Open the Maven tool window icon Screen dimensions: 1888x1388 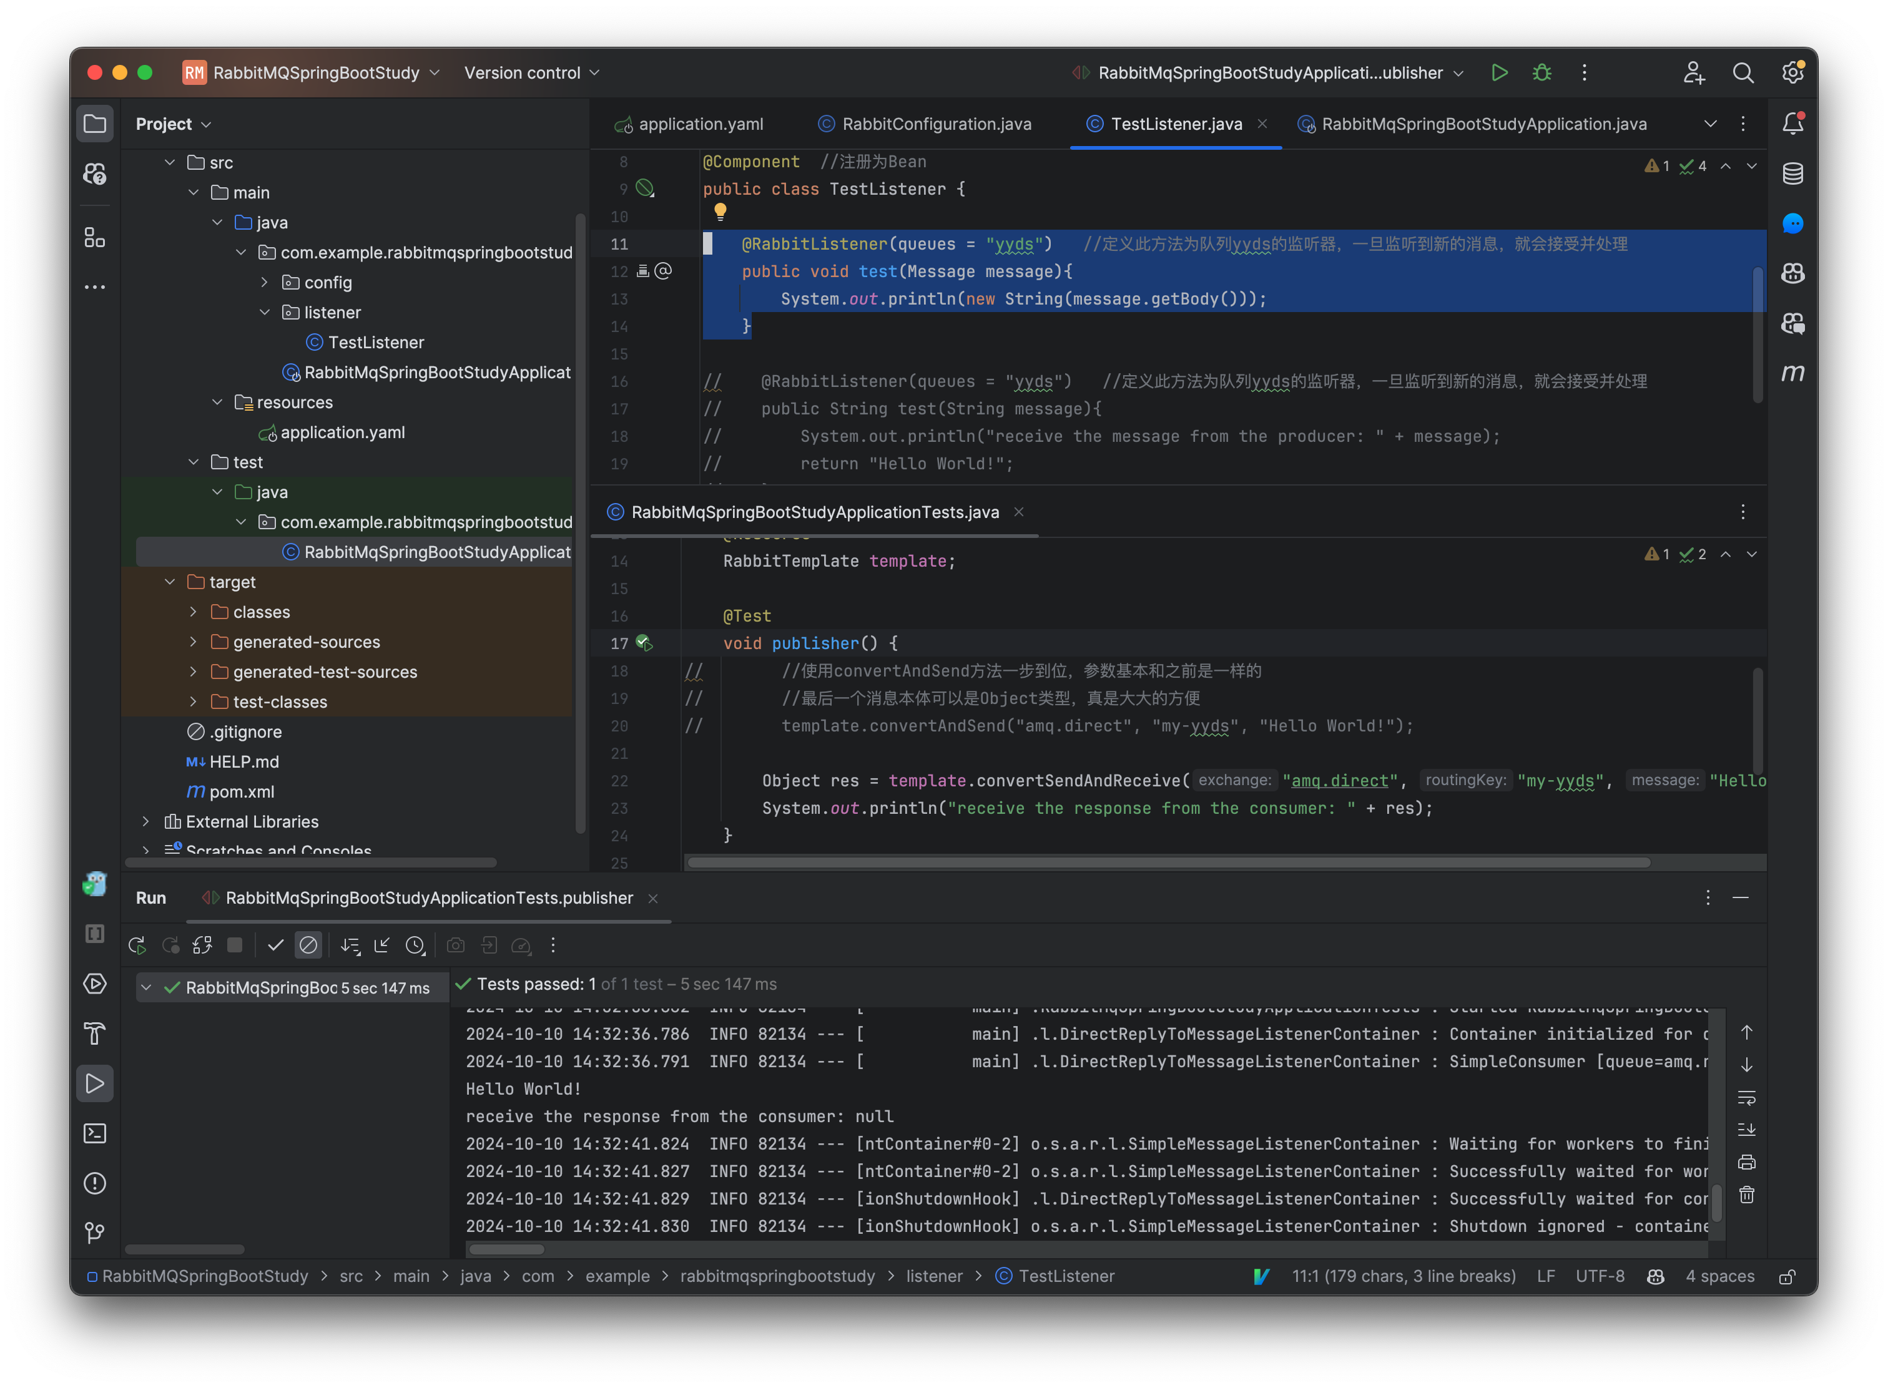click(x=1792, y=373)
